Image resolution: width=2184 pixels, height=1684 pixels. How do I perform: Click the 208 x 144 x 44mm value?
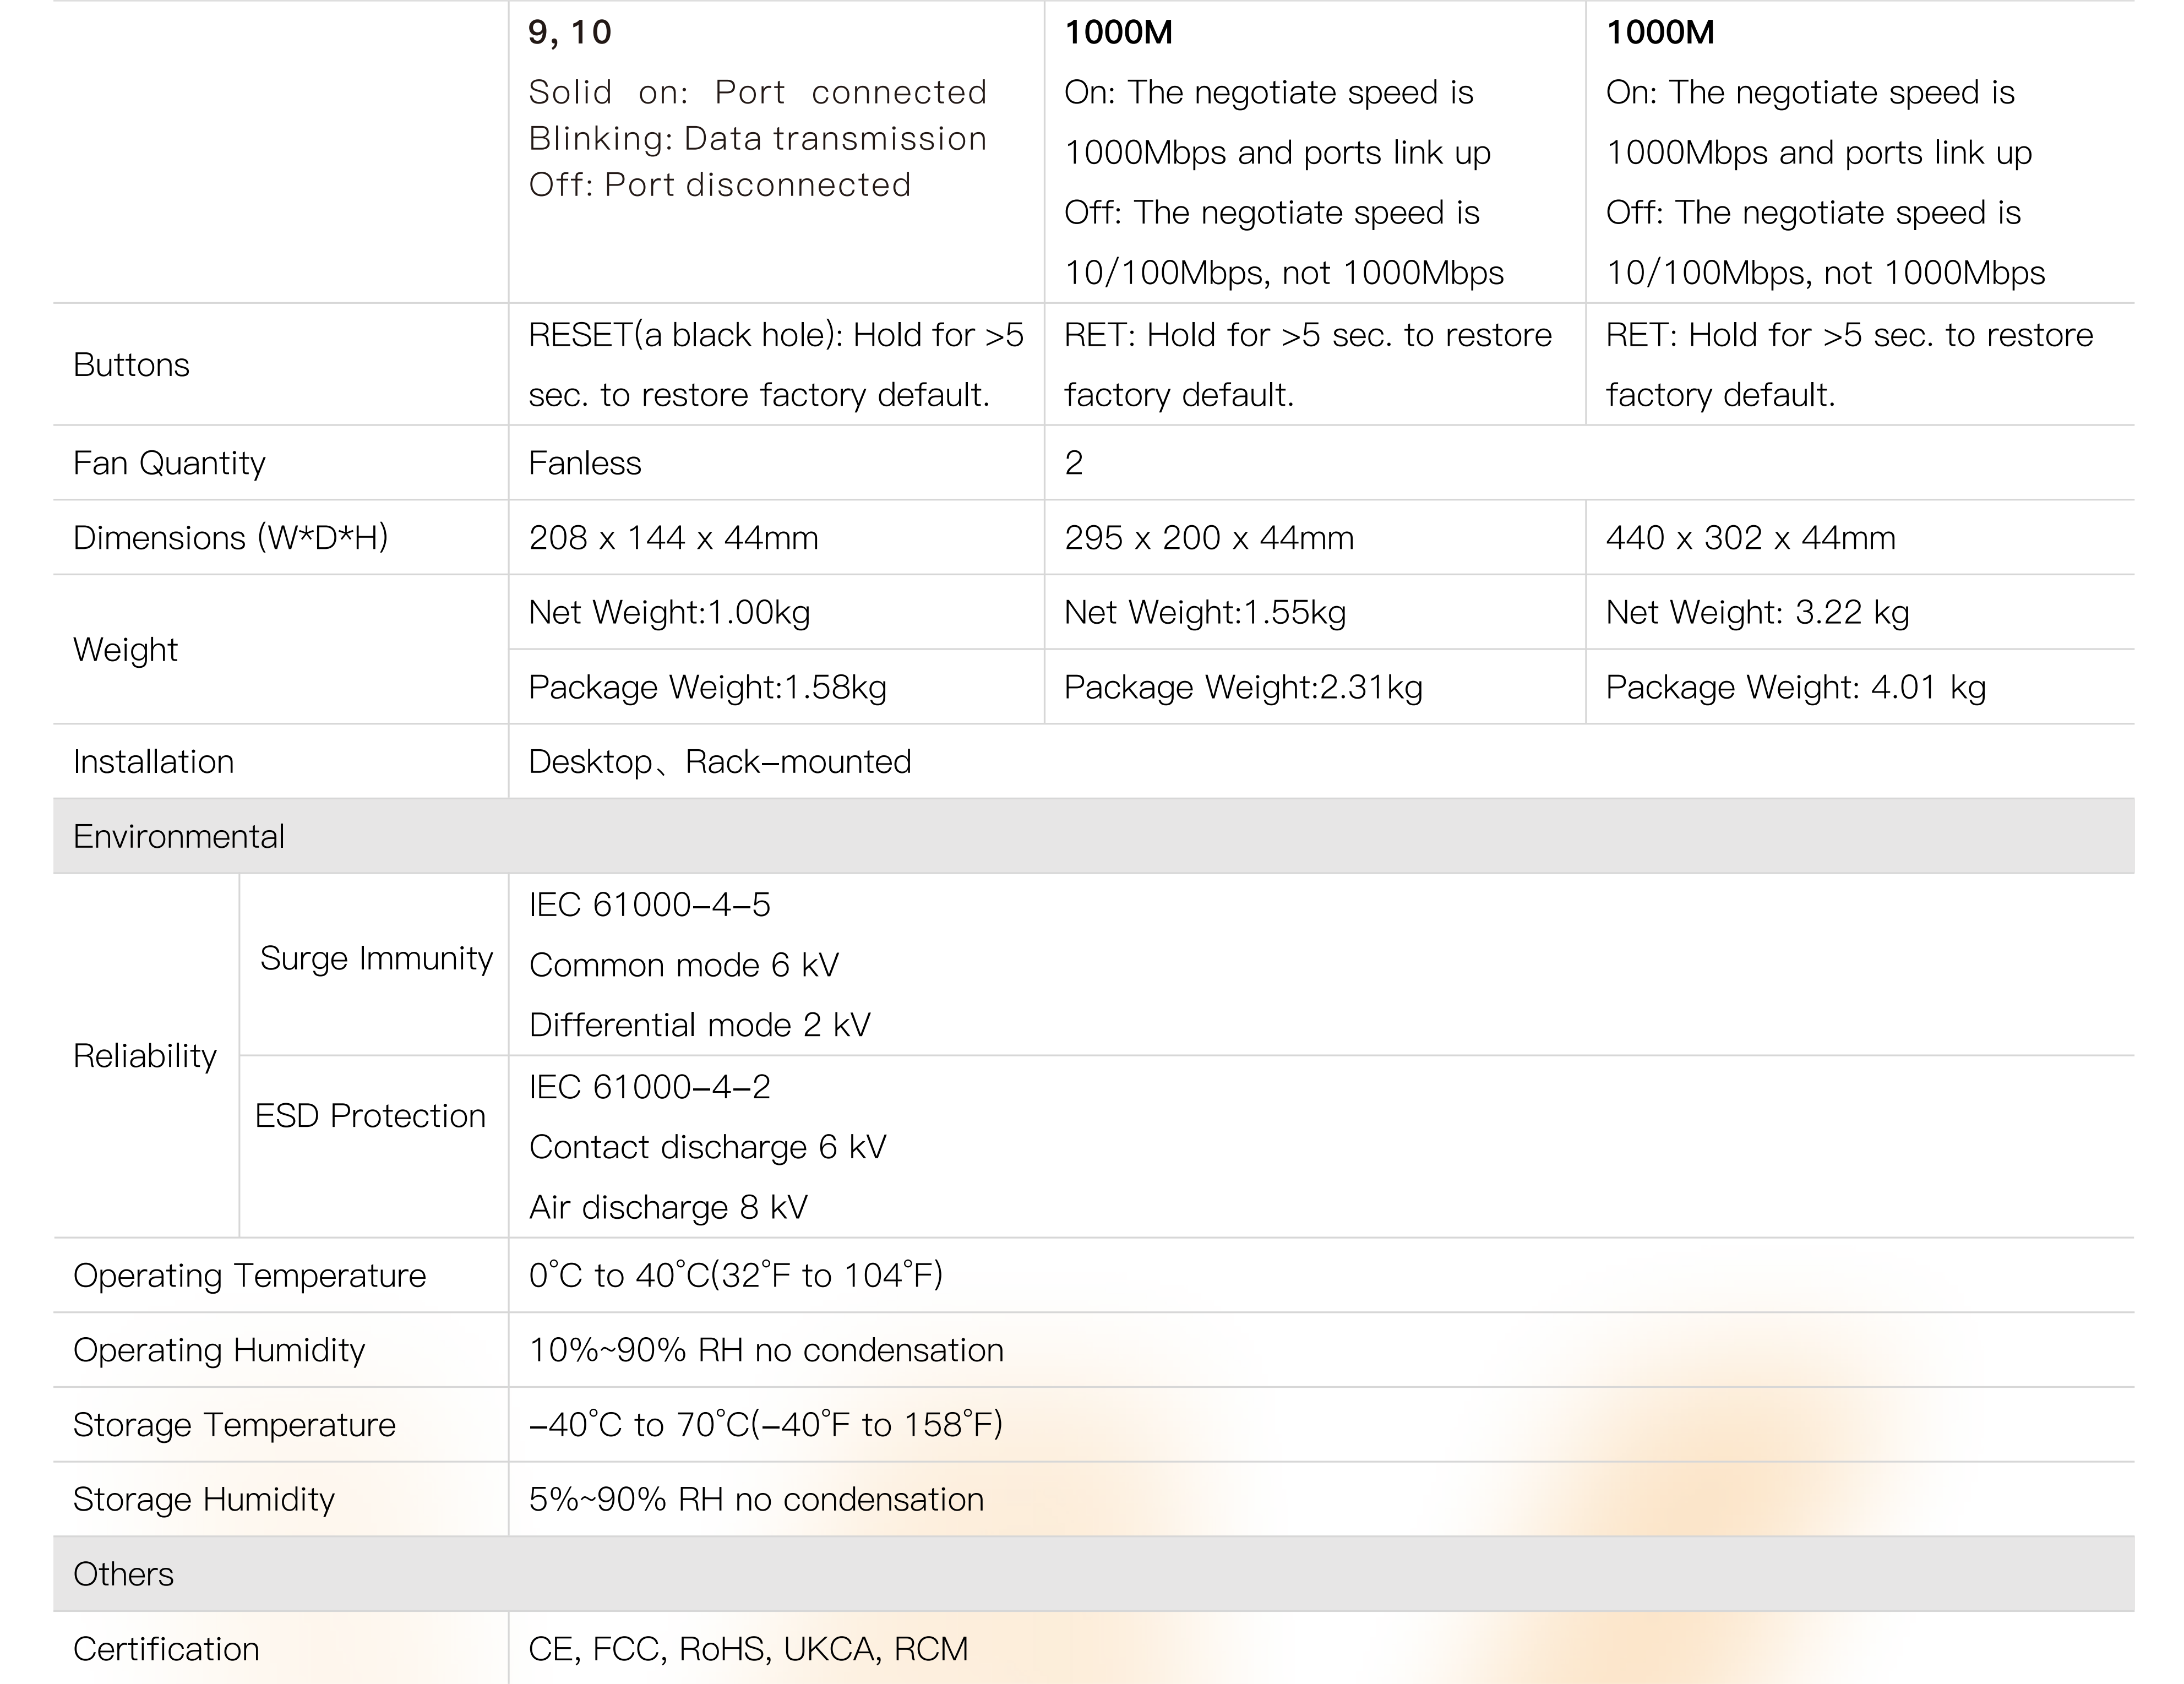click(x=672, y=538)
